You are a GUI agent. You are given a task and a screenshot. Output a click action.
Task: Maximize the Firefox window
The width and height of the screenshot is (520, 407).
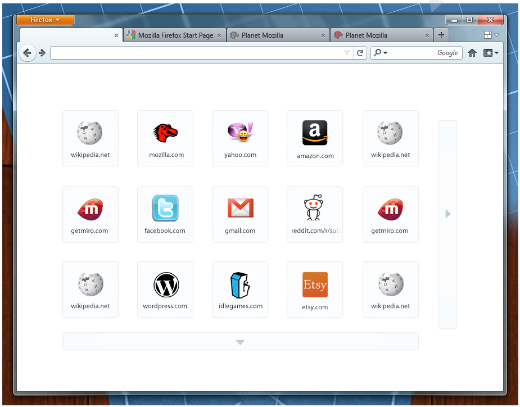coord(469,20)
